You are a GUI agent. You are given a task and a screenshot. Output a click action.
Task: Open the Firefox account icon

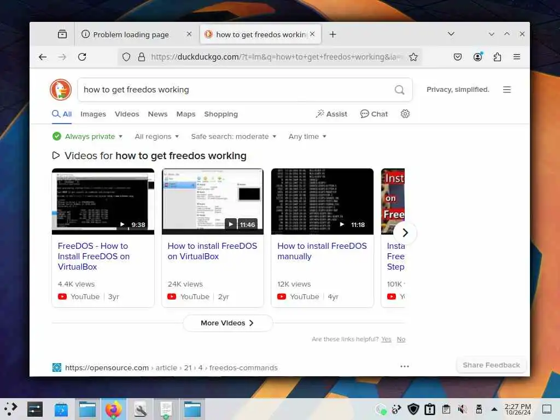pyautogui.click(x=478, y=57)
